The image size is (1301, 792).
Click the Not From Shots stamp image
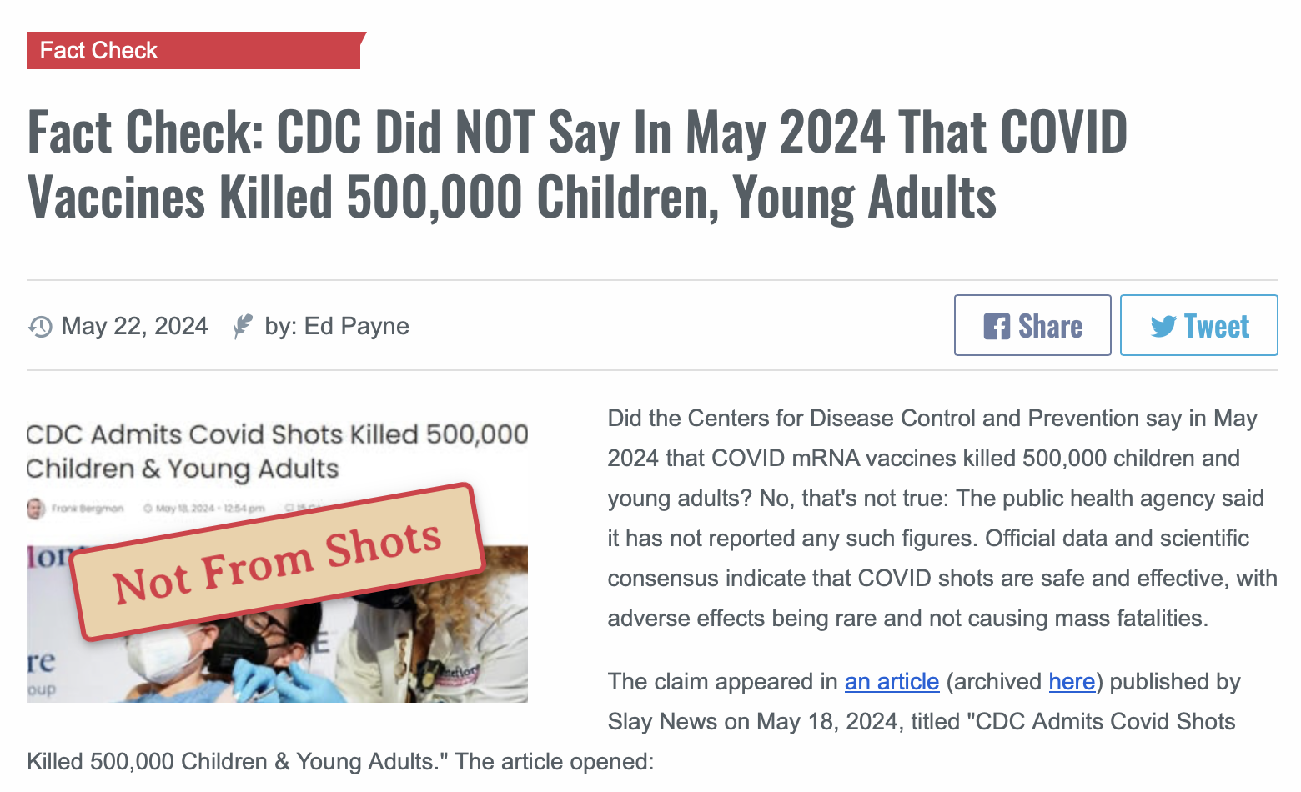click(278, 561)
